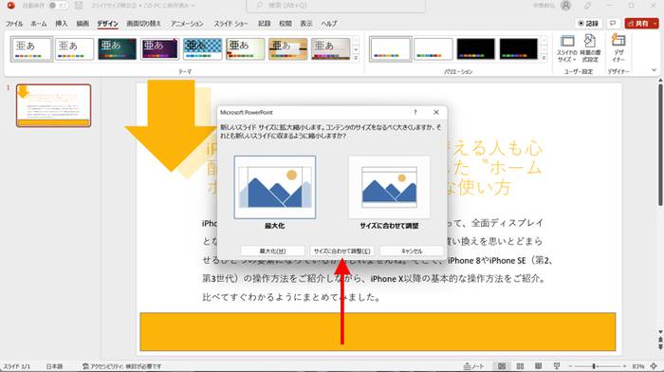Viewport: 664px width, 372px height.
Task: Expand the themes gallery more arrow
Action: tap(356, 58)
